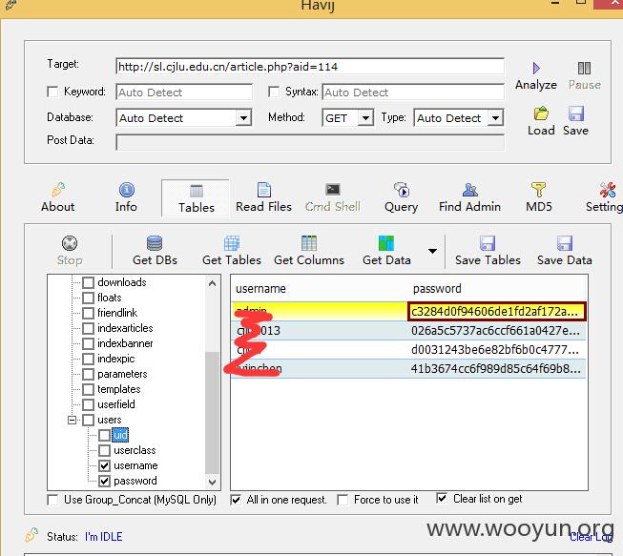
Task: Check the userclass column checkbox
Action: click(105, 450)
